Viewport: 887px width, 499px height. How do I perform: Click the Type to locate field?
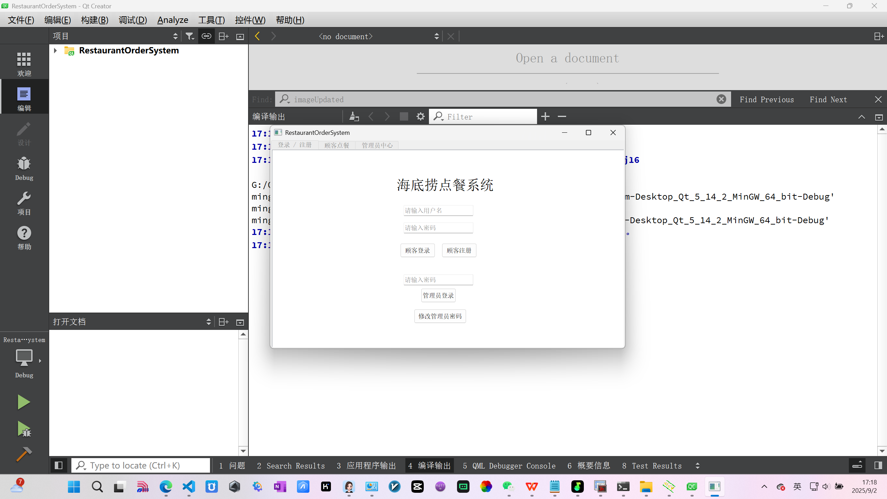tap(141, 465)
